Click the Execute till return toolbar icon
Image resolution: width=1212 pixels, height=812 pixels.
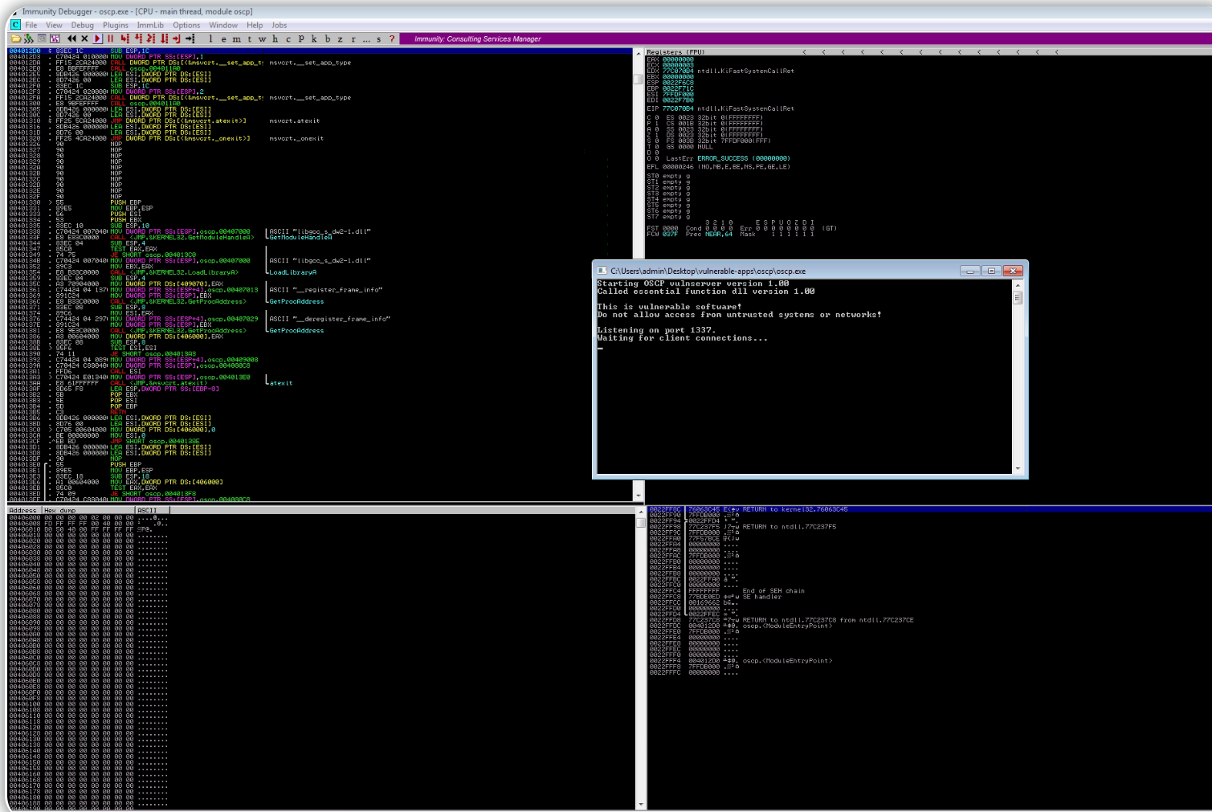(177, 39)
